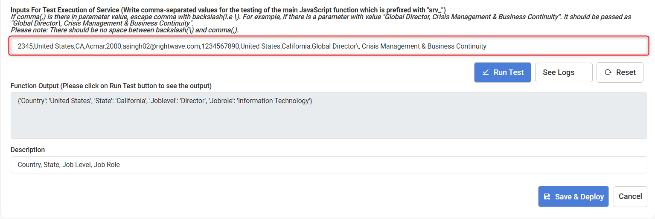This screenshot has height=219, width=655.
Task: Focus the Description text field
Action: (x=329, y=165)
